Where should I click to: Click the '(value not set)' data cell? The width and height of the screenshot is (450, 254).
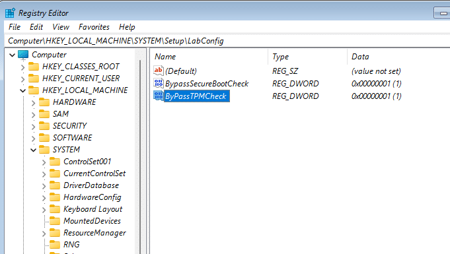(x=376, y=71)
